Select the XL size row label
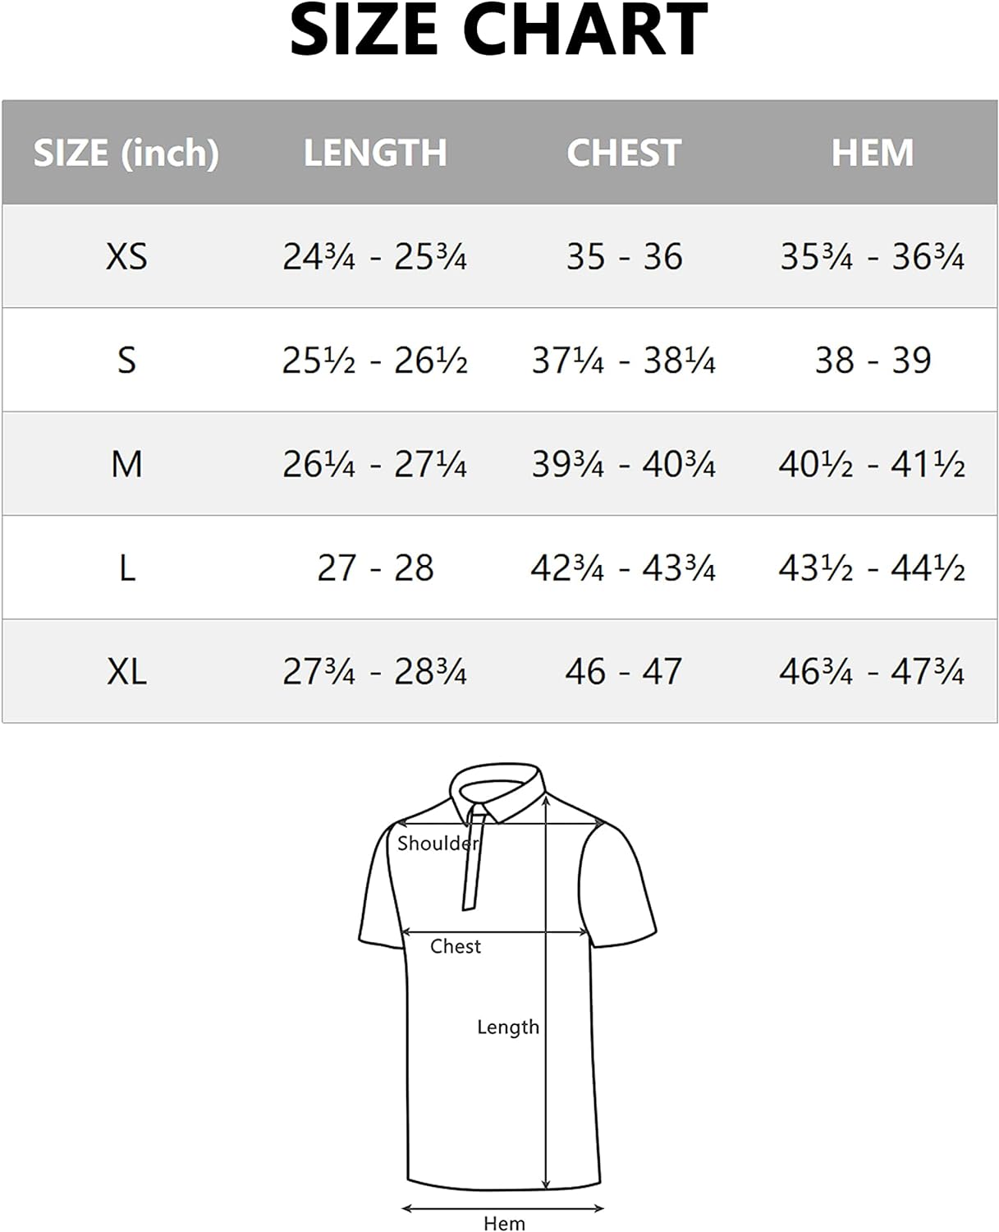The image size is (999, 1232). click(126, 672)
